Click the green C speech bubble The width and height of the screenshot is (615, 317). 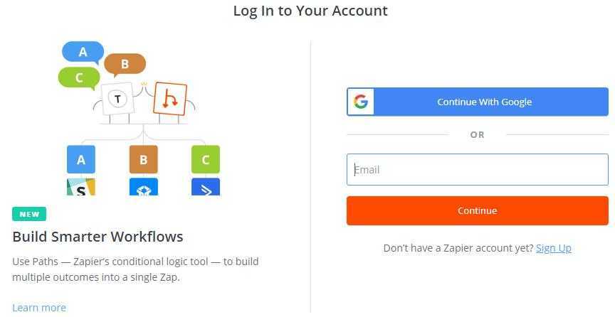click(79, 78)
